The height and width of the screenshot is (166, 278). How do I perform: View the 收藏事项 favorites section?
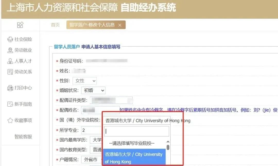tap(20, 120)
